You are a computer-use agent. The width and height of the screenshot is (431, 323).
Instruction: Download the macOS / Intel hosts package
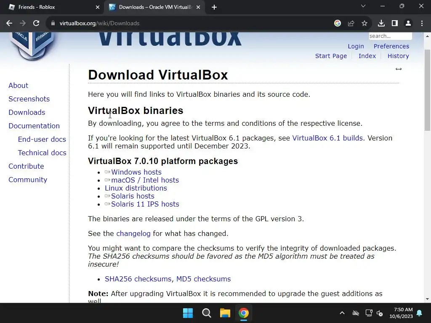click(145, 180)
